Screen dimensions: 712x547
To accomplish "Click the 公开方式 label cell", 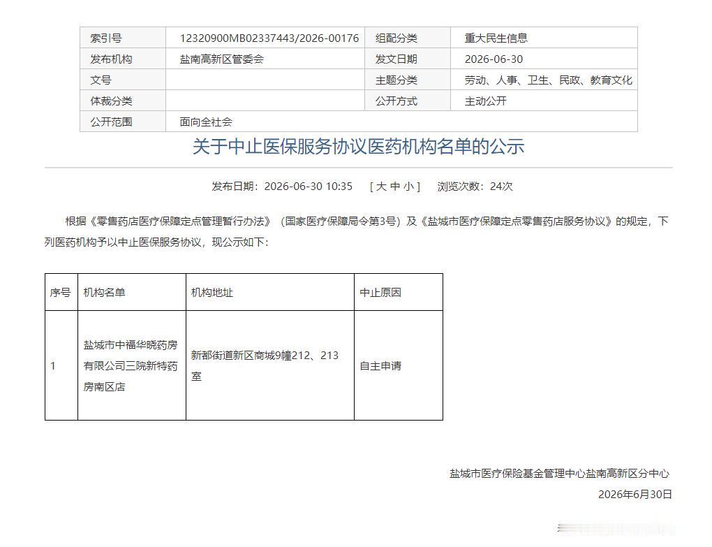I will [x=408, y=101].
